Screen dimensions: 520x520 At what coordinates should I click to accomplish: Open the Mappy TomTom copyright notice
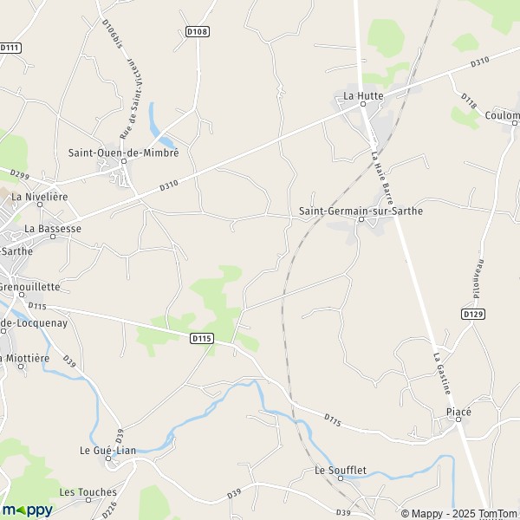pos(460,513)
